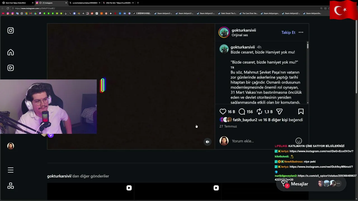Go to the Instagram Home feed icon

[11, 52]
